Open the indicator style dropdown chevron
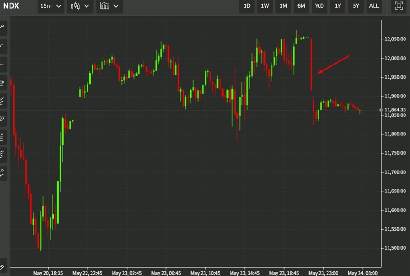Screen dimensions: 410x276 (116, 6)
